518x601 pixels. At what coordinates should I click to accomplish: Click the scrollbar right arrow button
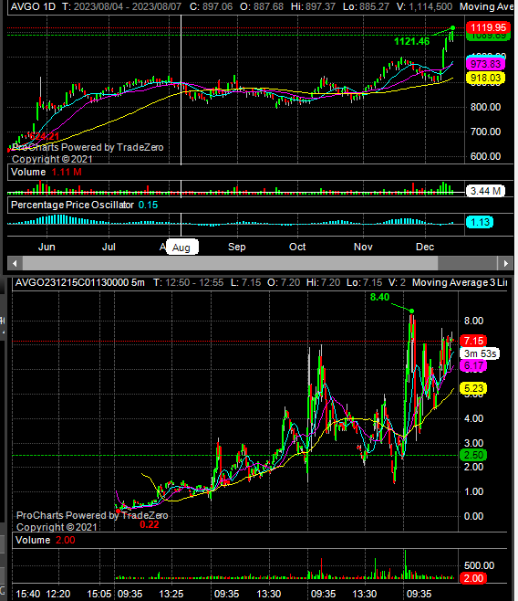click(x=505, y=263)
